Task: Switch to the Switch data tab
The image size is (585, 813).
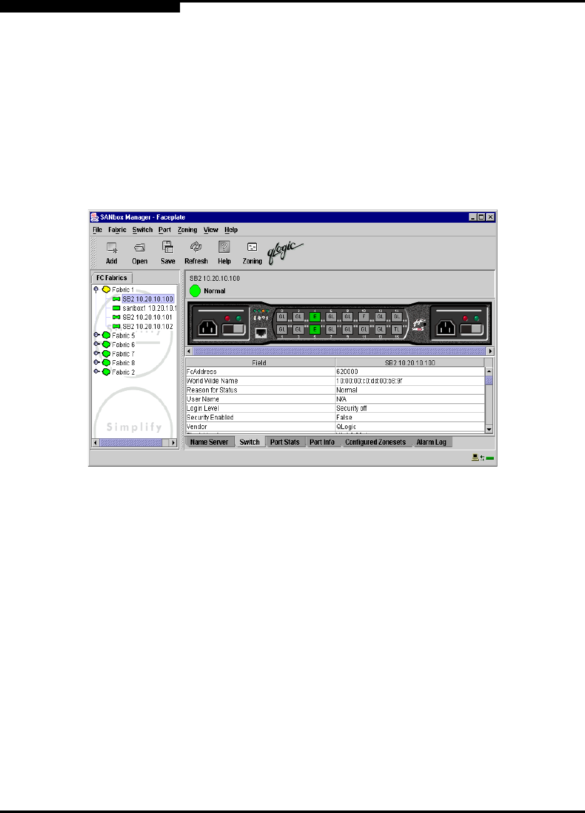Action: [249, 442]
